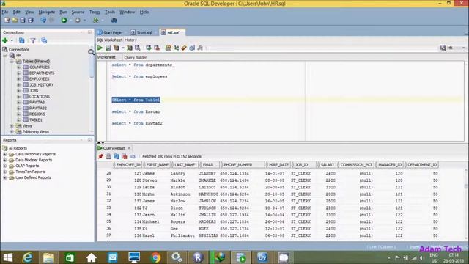
Task: Select All Reports in Reports panel
Action: (x=18, y=148)
